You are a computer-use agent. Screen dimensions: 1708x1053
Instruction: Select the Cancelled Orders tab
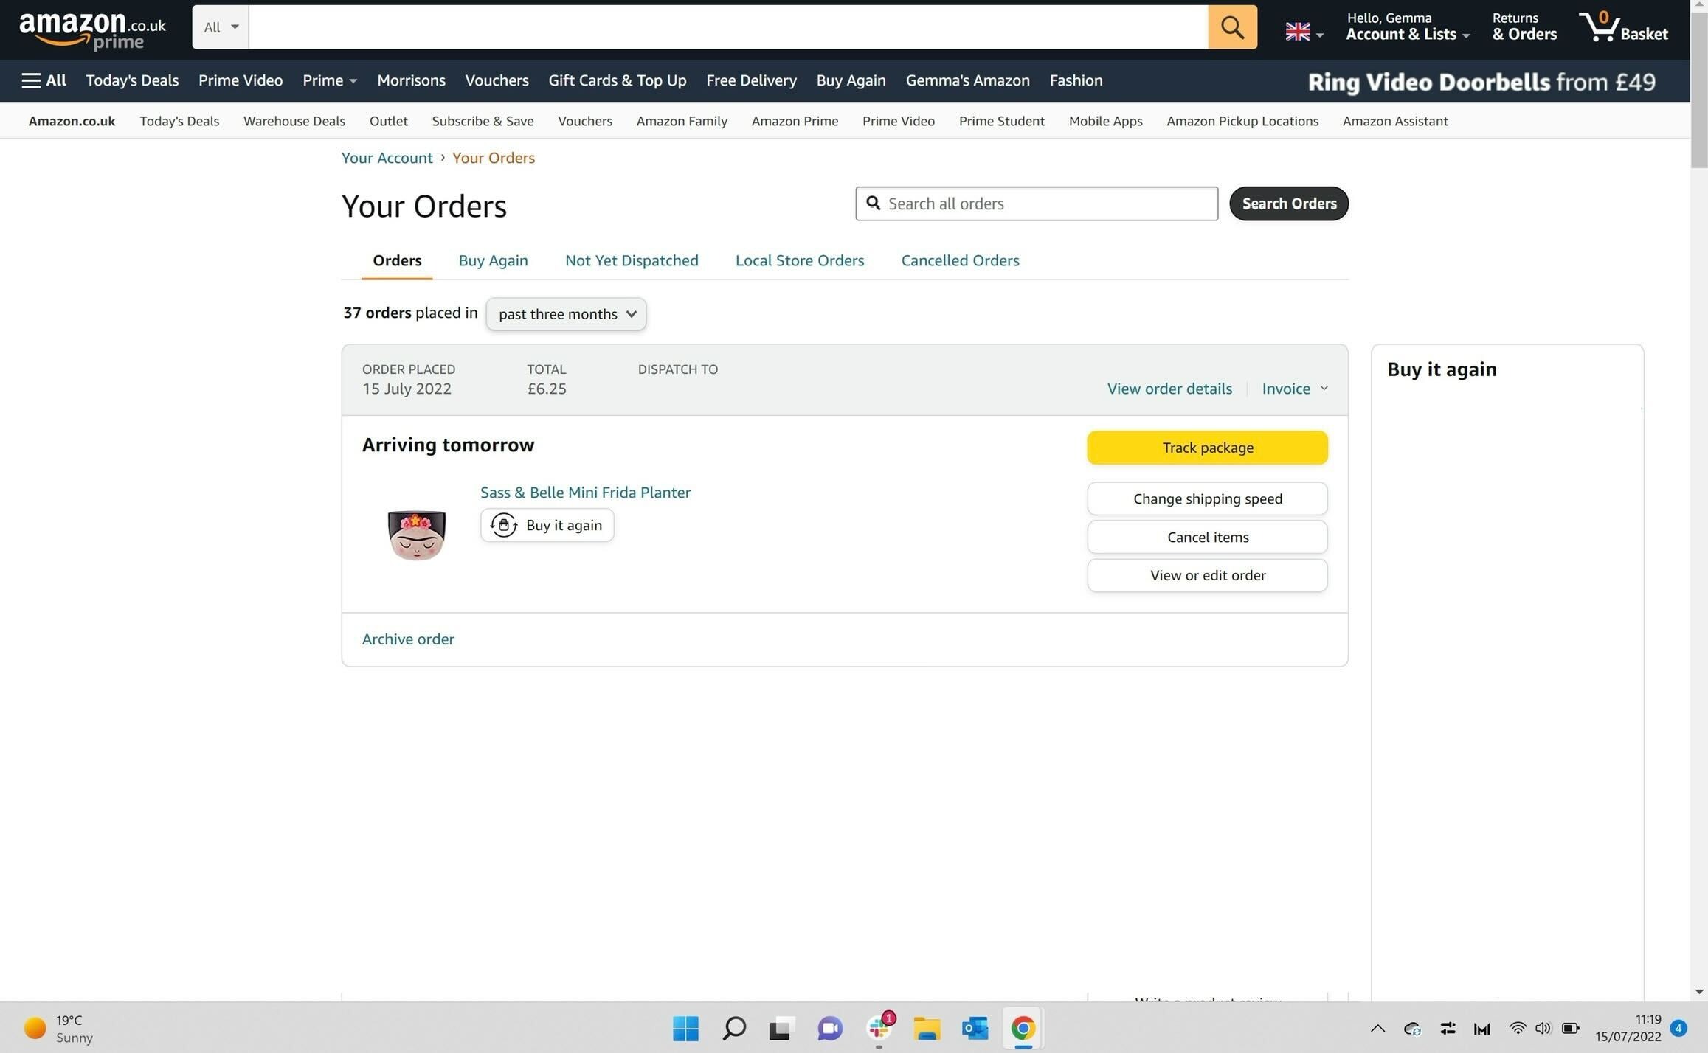960,260
